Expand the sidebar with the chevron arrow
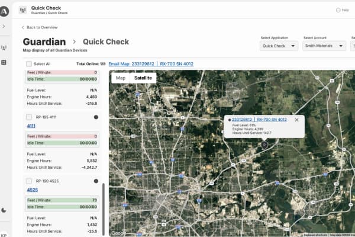Screen dimensions: 355x237 [x=4, y=26]
